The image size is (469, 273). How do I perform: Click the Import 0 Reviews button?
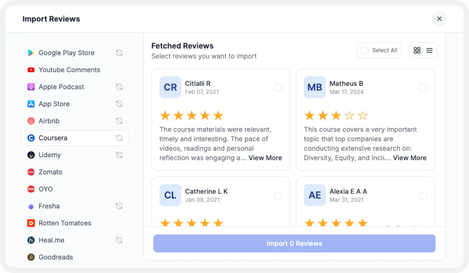294,243
